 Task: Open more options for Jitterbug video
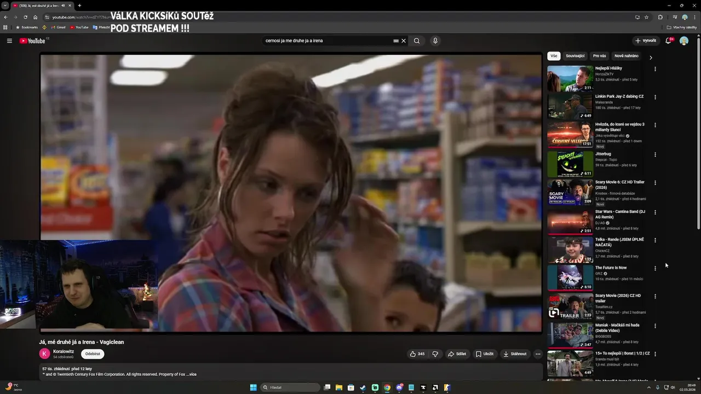tap(655, 155)
